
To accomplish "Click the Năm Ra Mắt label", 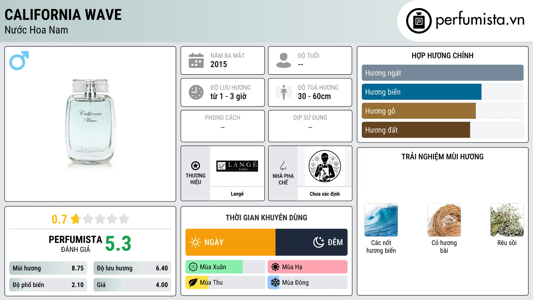I will click(x=227, y=55).
